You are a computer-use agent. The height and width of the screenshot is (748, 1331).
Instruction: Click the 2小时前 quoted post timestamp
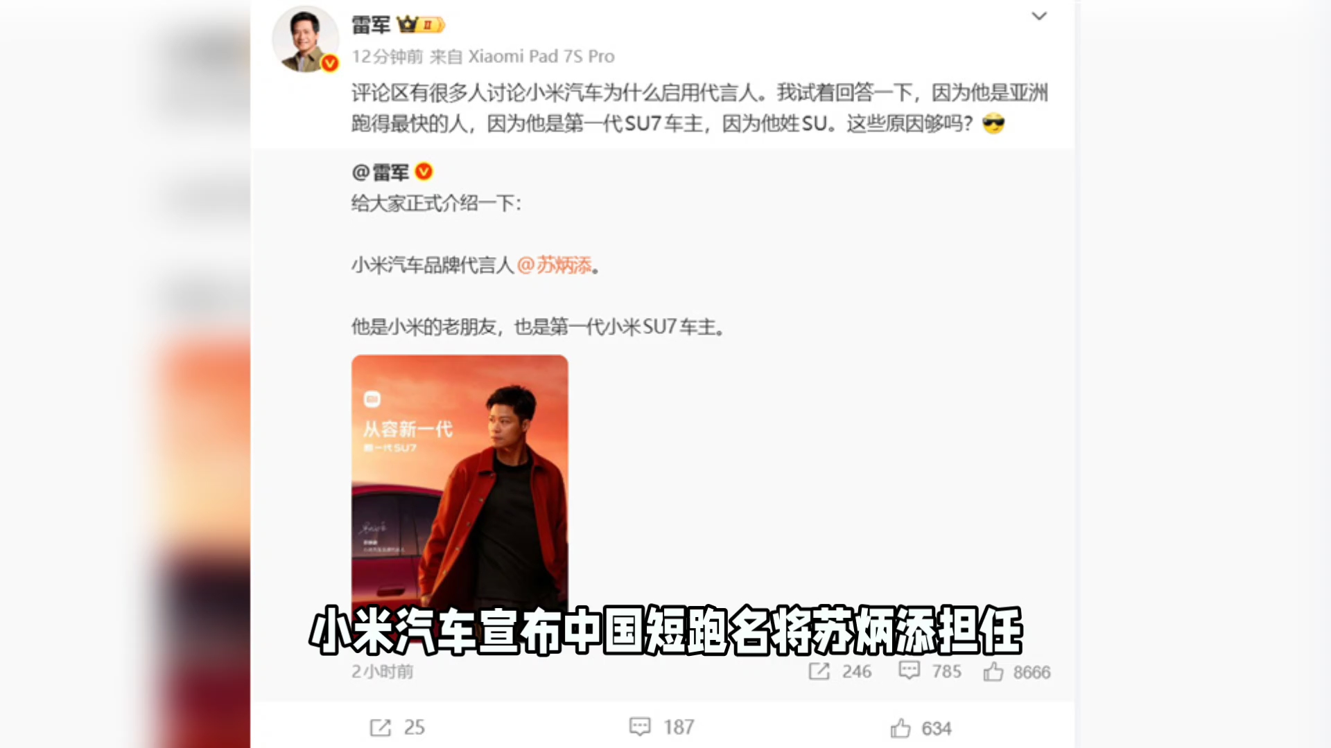point(382,671)
